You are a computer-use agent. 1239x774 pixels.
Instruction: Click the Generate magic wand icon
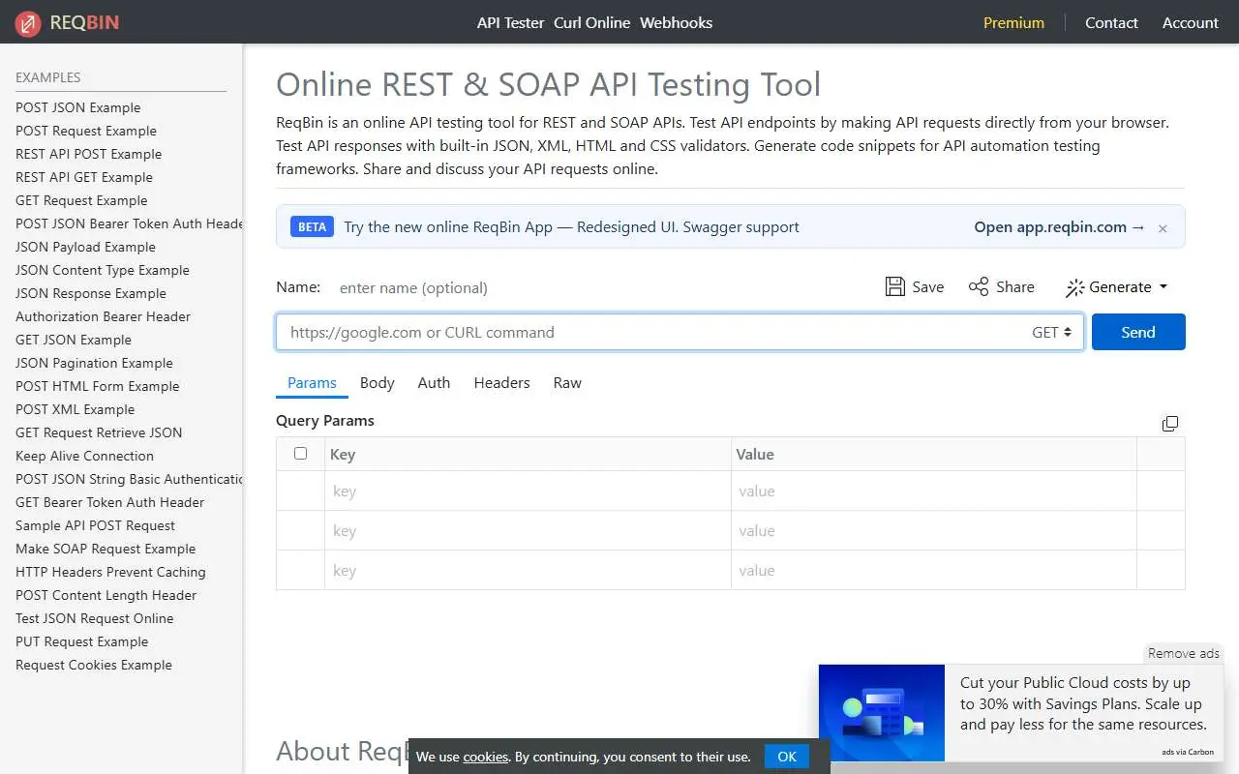click(1074, 287)
